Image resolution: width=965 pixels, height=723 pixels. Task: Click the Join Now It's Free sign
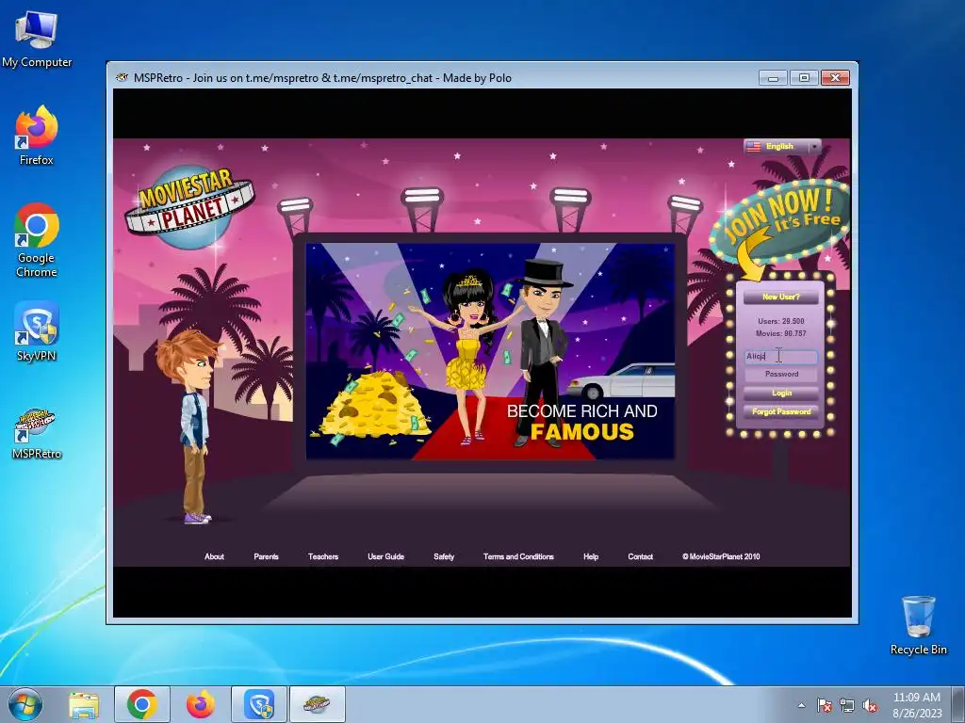780,222
